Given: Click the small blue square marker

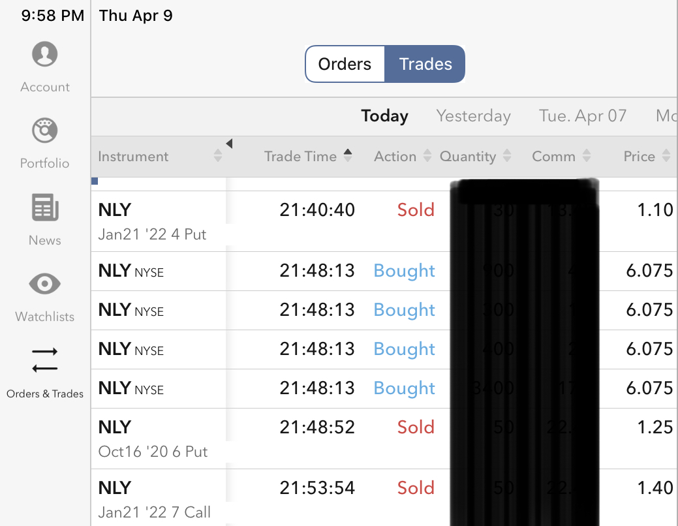Looking at the screenshot, I should (95, 181).
